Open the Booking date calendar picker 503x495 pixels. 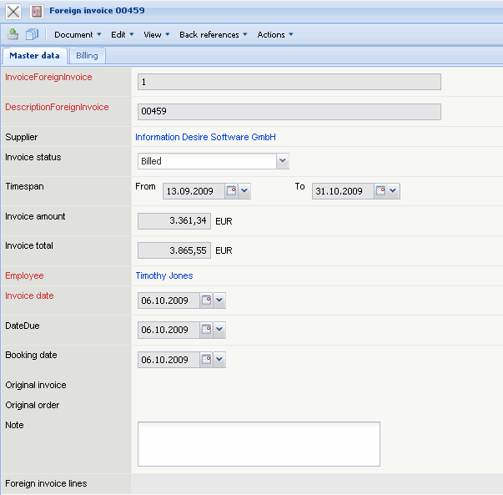click(x=206, y=360)
